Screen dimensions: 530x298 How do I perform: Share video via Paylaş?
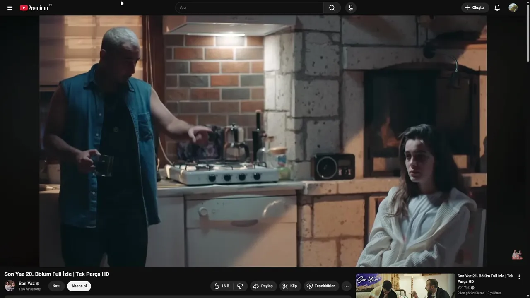pos(263,286)
